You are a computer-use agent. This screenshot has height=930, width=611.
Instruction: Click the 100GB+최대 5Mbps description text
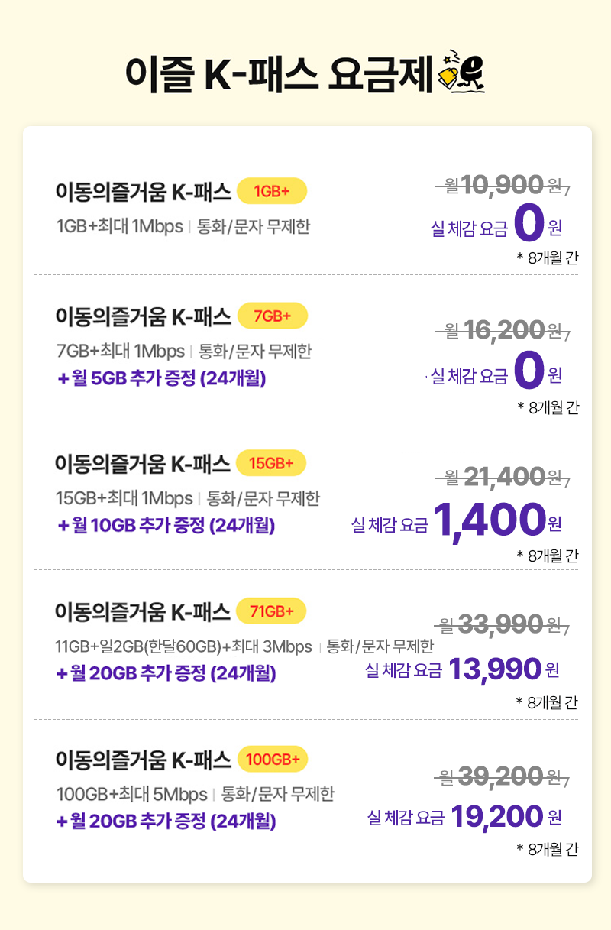[x=132, y=794]
